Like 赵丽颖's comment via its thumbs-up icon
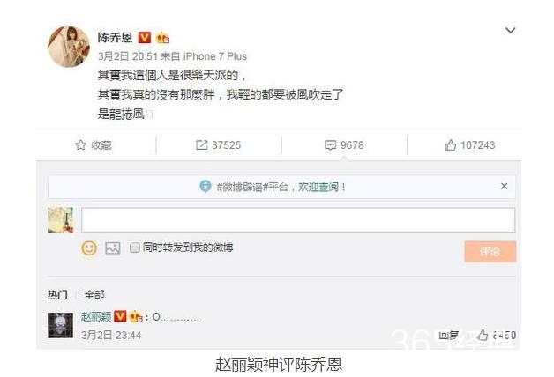Viewport: 554px width, 377px height. click(483, 335)
